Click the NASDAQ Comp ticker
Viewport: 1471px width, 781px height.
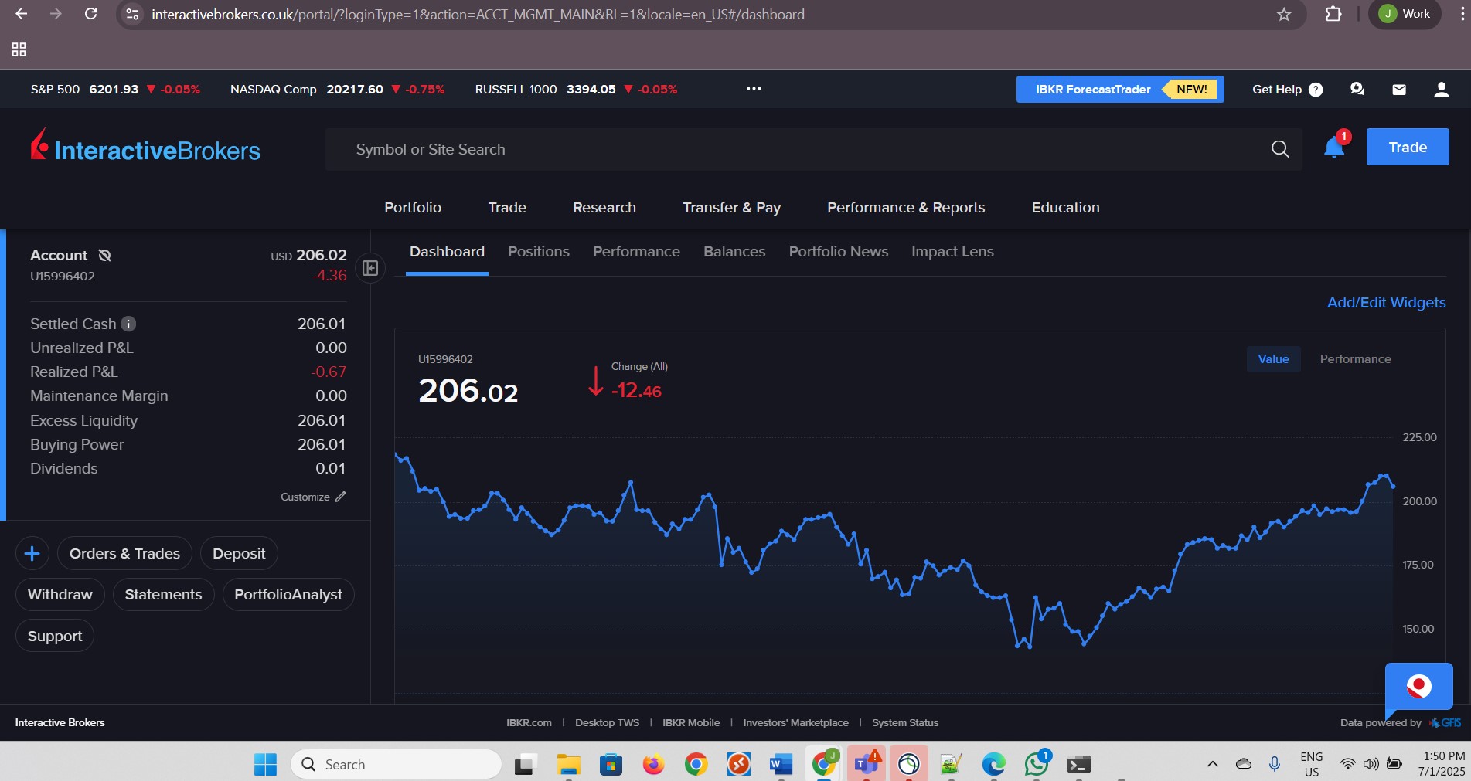337,89
